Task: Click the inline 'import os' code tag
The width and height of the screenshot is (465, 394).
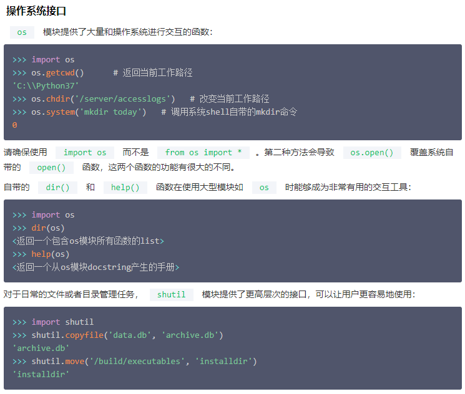Action: [x=85, y=153]
